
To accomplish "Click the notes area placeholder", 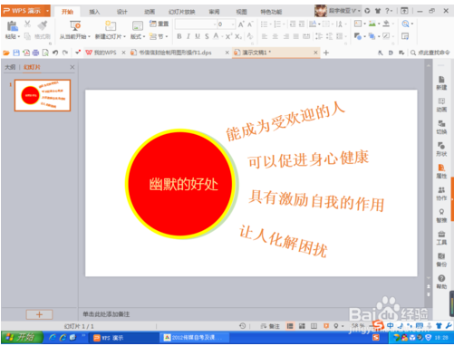I will coord(106,314).
